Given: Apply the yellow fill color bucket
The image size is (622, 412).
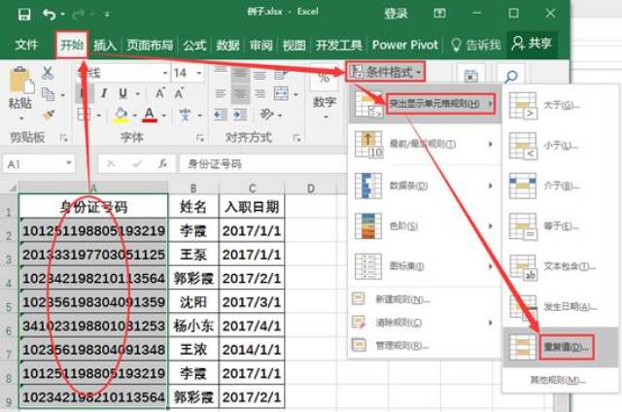Looking at the screenshot, I should coord(121,115).
